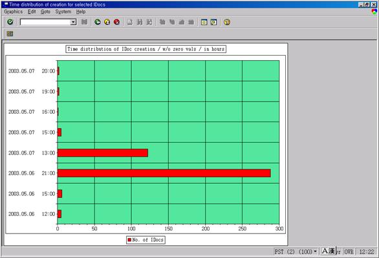The height and width of the screenshot is (258, 379).
Task: Select the 21:00 red bar in chart
Action: pos(164,173)
